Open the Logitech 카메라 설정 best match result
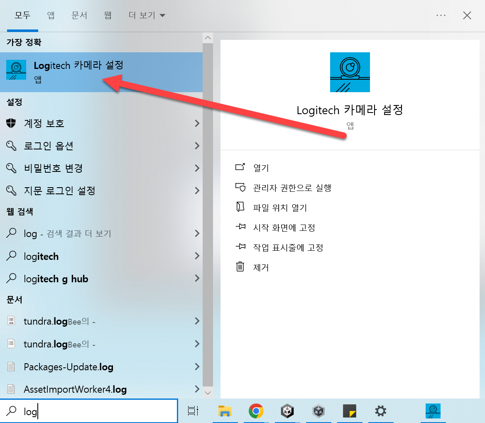 (101, 72)
